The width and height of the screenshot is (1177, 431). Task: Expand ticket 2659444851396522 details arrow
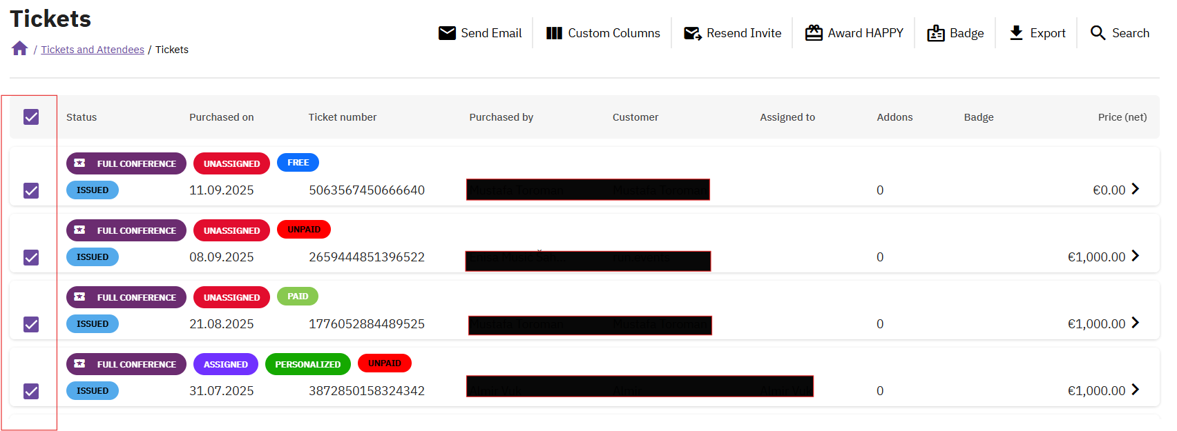(x=1135, y=256)
